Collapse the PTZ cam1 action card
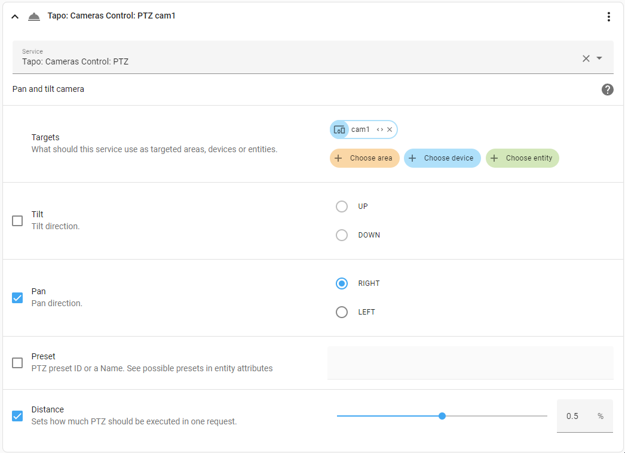 (16, 17)
